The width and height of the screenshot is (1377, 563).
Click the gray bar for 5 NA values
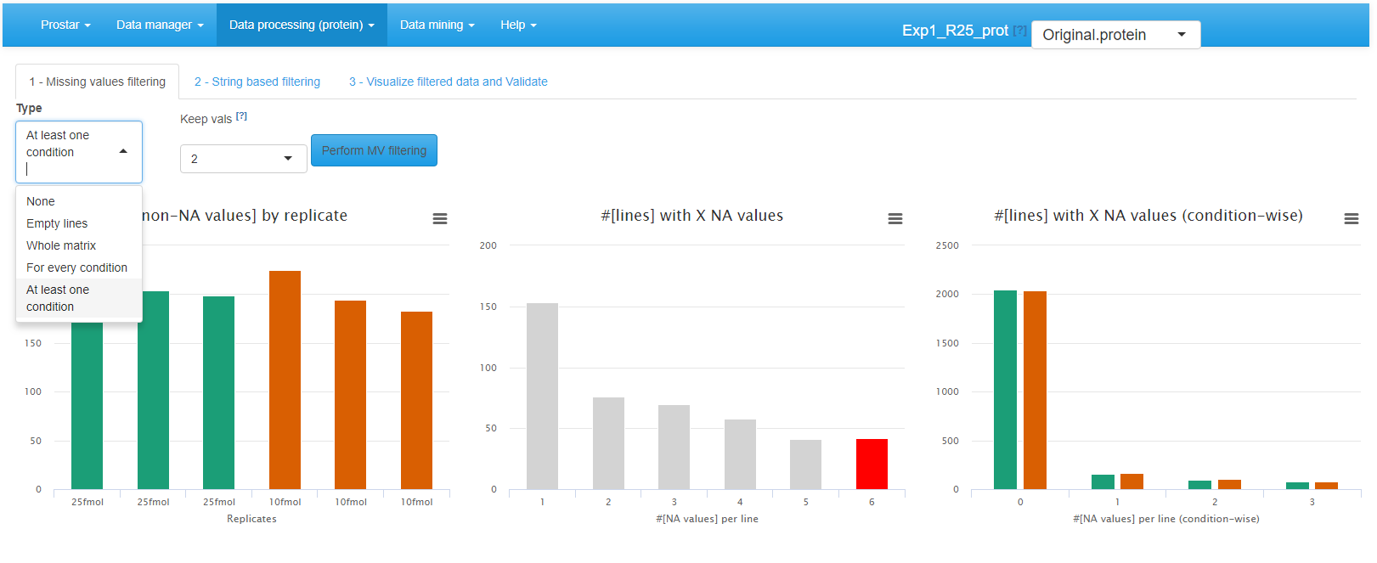click(x=805, y=464)
